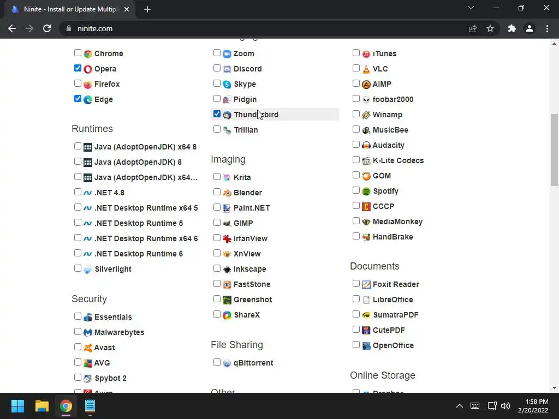
Task: Bookmark this page with the star icon
Action: coord(490,28)
